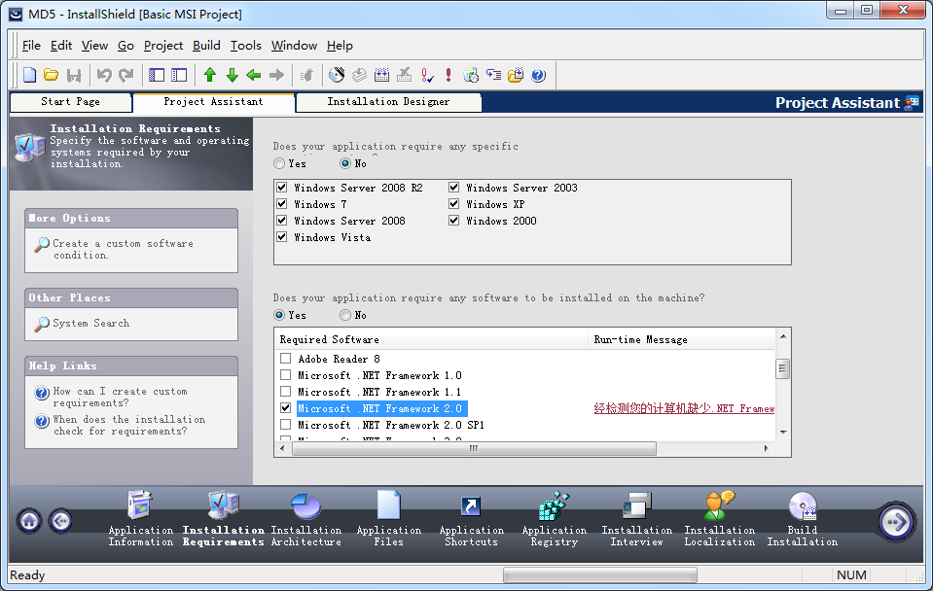The image size is (933, 591).
Task: Uncheck the Windows Server 2003 checkbox
Action: click(x=454, y=188)
